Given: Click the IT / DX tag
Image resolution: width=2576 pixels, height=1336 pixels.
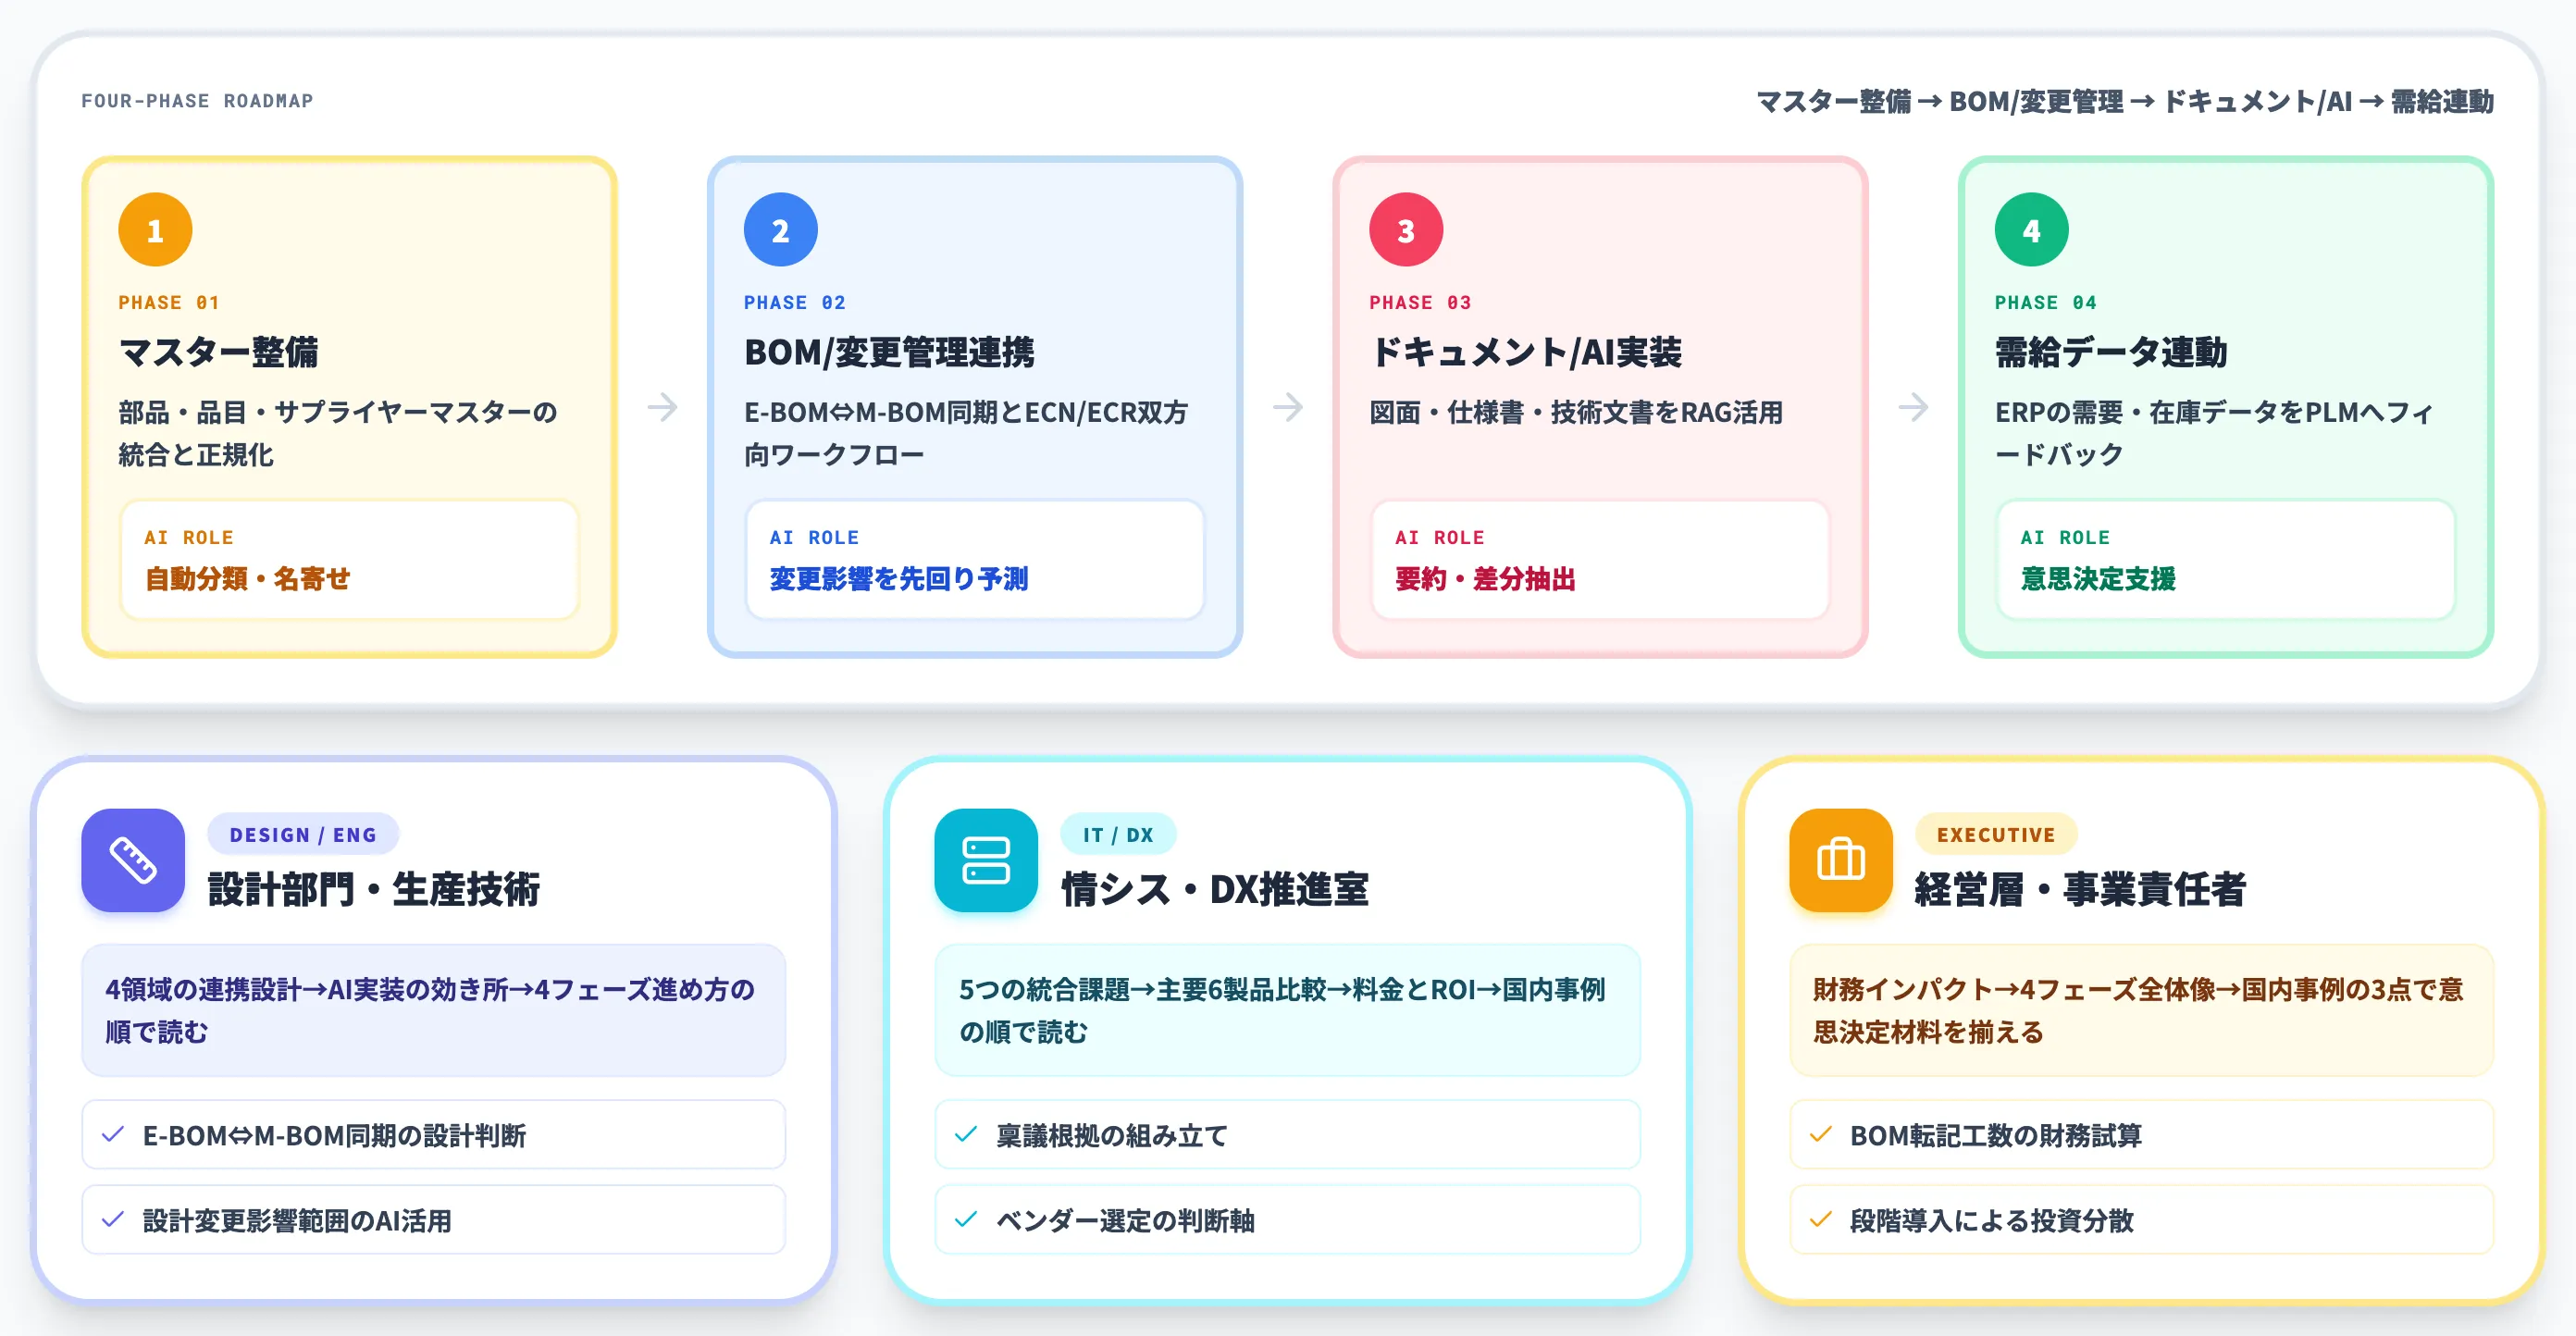Looking at the screenshot, I should pyautogui.click(x=1118, y=834).
